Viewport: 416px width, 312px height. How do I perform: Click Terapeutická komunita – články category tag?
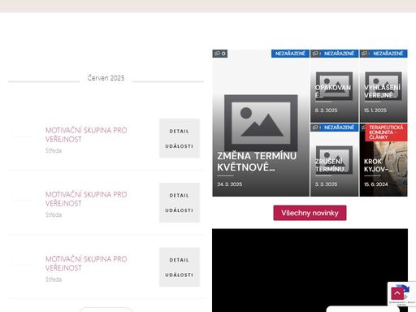click(x=386, y=132)
